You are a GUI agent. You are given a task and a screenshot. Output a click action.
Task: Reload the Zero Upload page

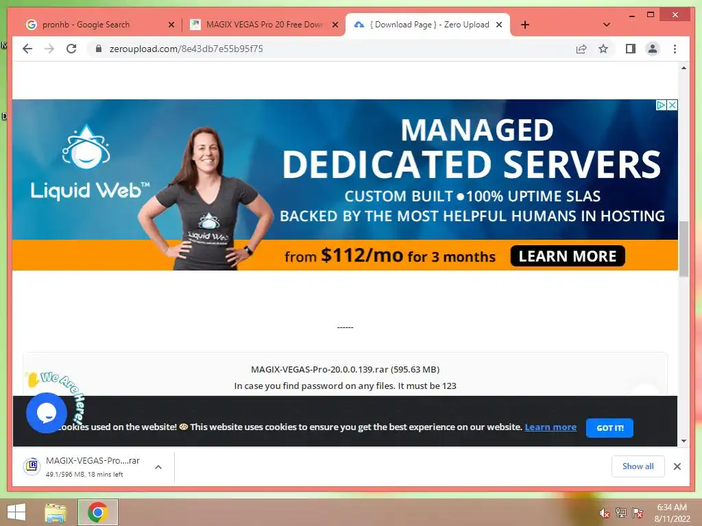(71, 49)
